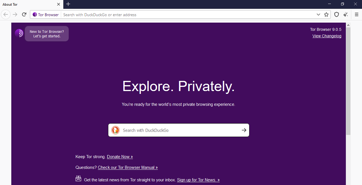This screenshot has height=185, width=362.
Task: Minimize the browser window
Action: [329, 4]
